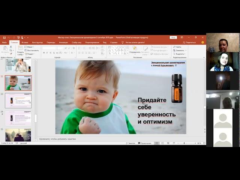Switch to the Справка tab
Screen dimensions: 240x180
(x=114, y=42)
